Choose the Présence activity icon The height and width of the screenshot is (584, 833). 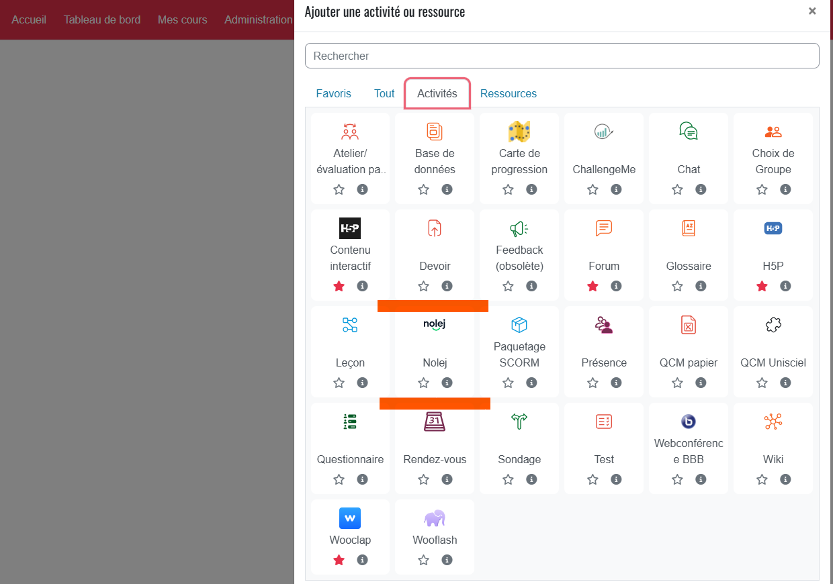[604, 325]
